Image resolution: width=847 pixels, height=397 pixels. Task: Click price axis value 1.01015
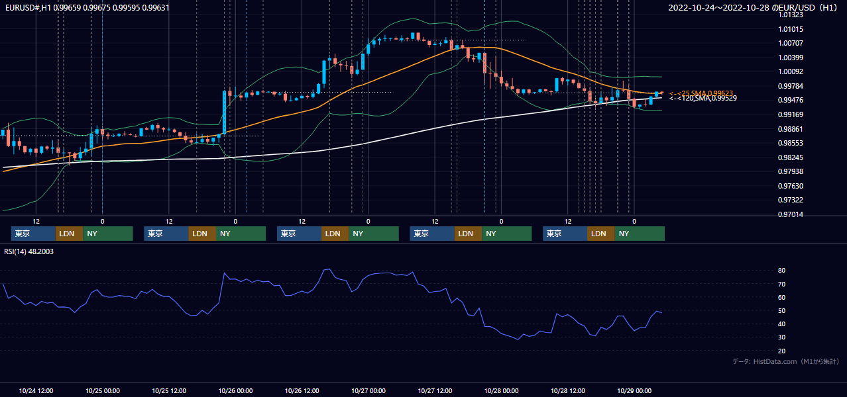pyautogui.click(x=790, y=29)
